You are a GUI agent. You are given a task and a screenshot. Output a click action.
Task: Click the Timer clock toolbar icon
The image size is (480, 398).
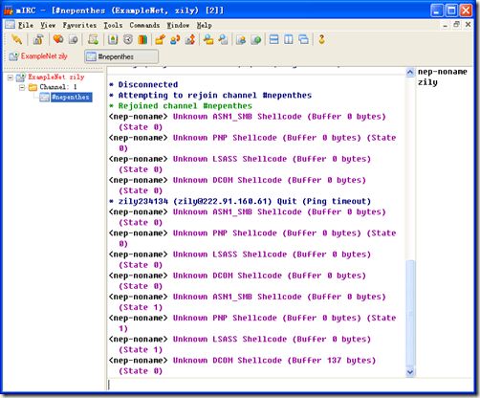[128, 39]
